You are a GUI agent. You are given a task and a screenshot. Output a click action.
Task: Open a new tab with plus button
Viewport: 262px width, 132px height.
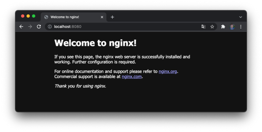(x=112, y=17)
